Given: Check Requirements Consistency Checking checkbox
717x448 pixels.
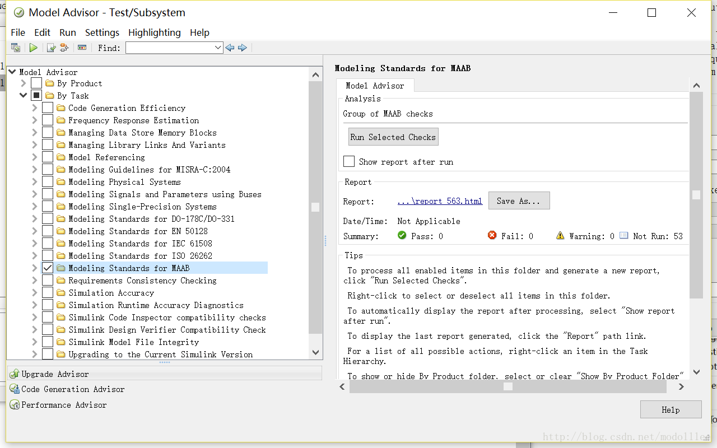Looking at the screenshot, I should point(48,281).
